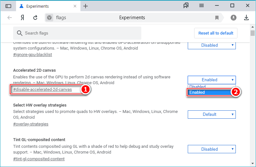Viewport: 256px width, 167px height.
Task: Open the Accelerated 2D canvas dropdown
Action: [211, 80]
